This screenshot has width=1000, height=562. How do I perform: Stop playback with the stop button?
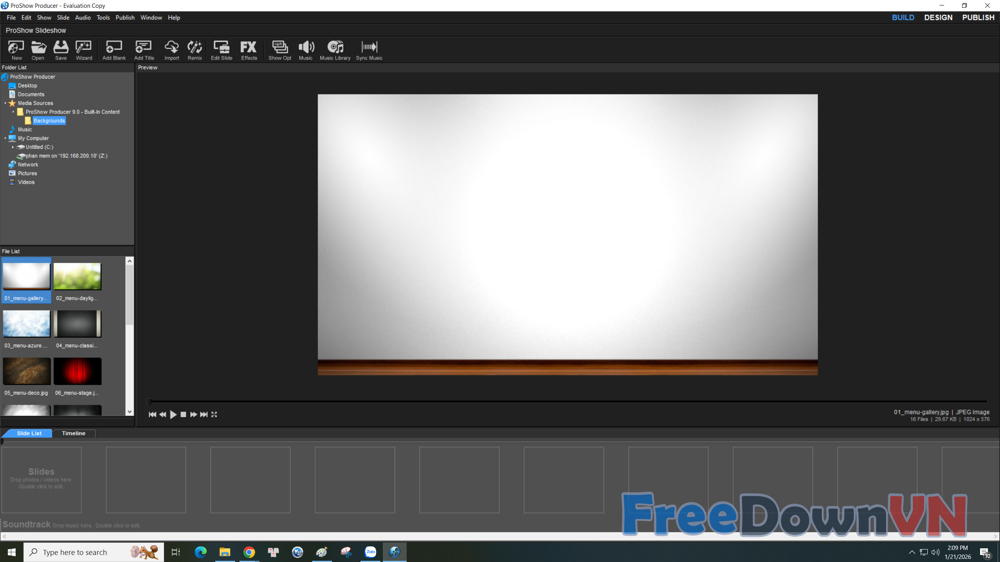(183, 414)
